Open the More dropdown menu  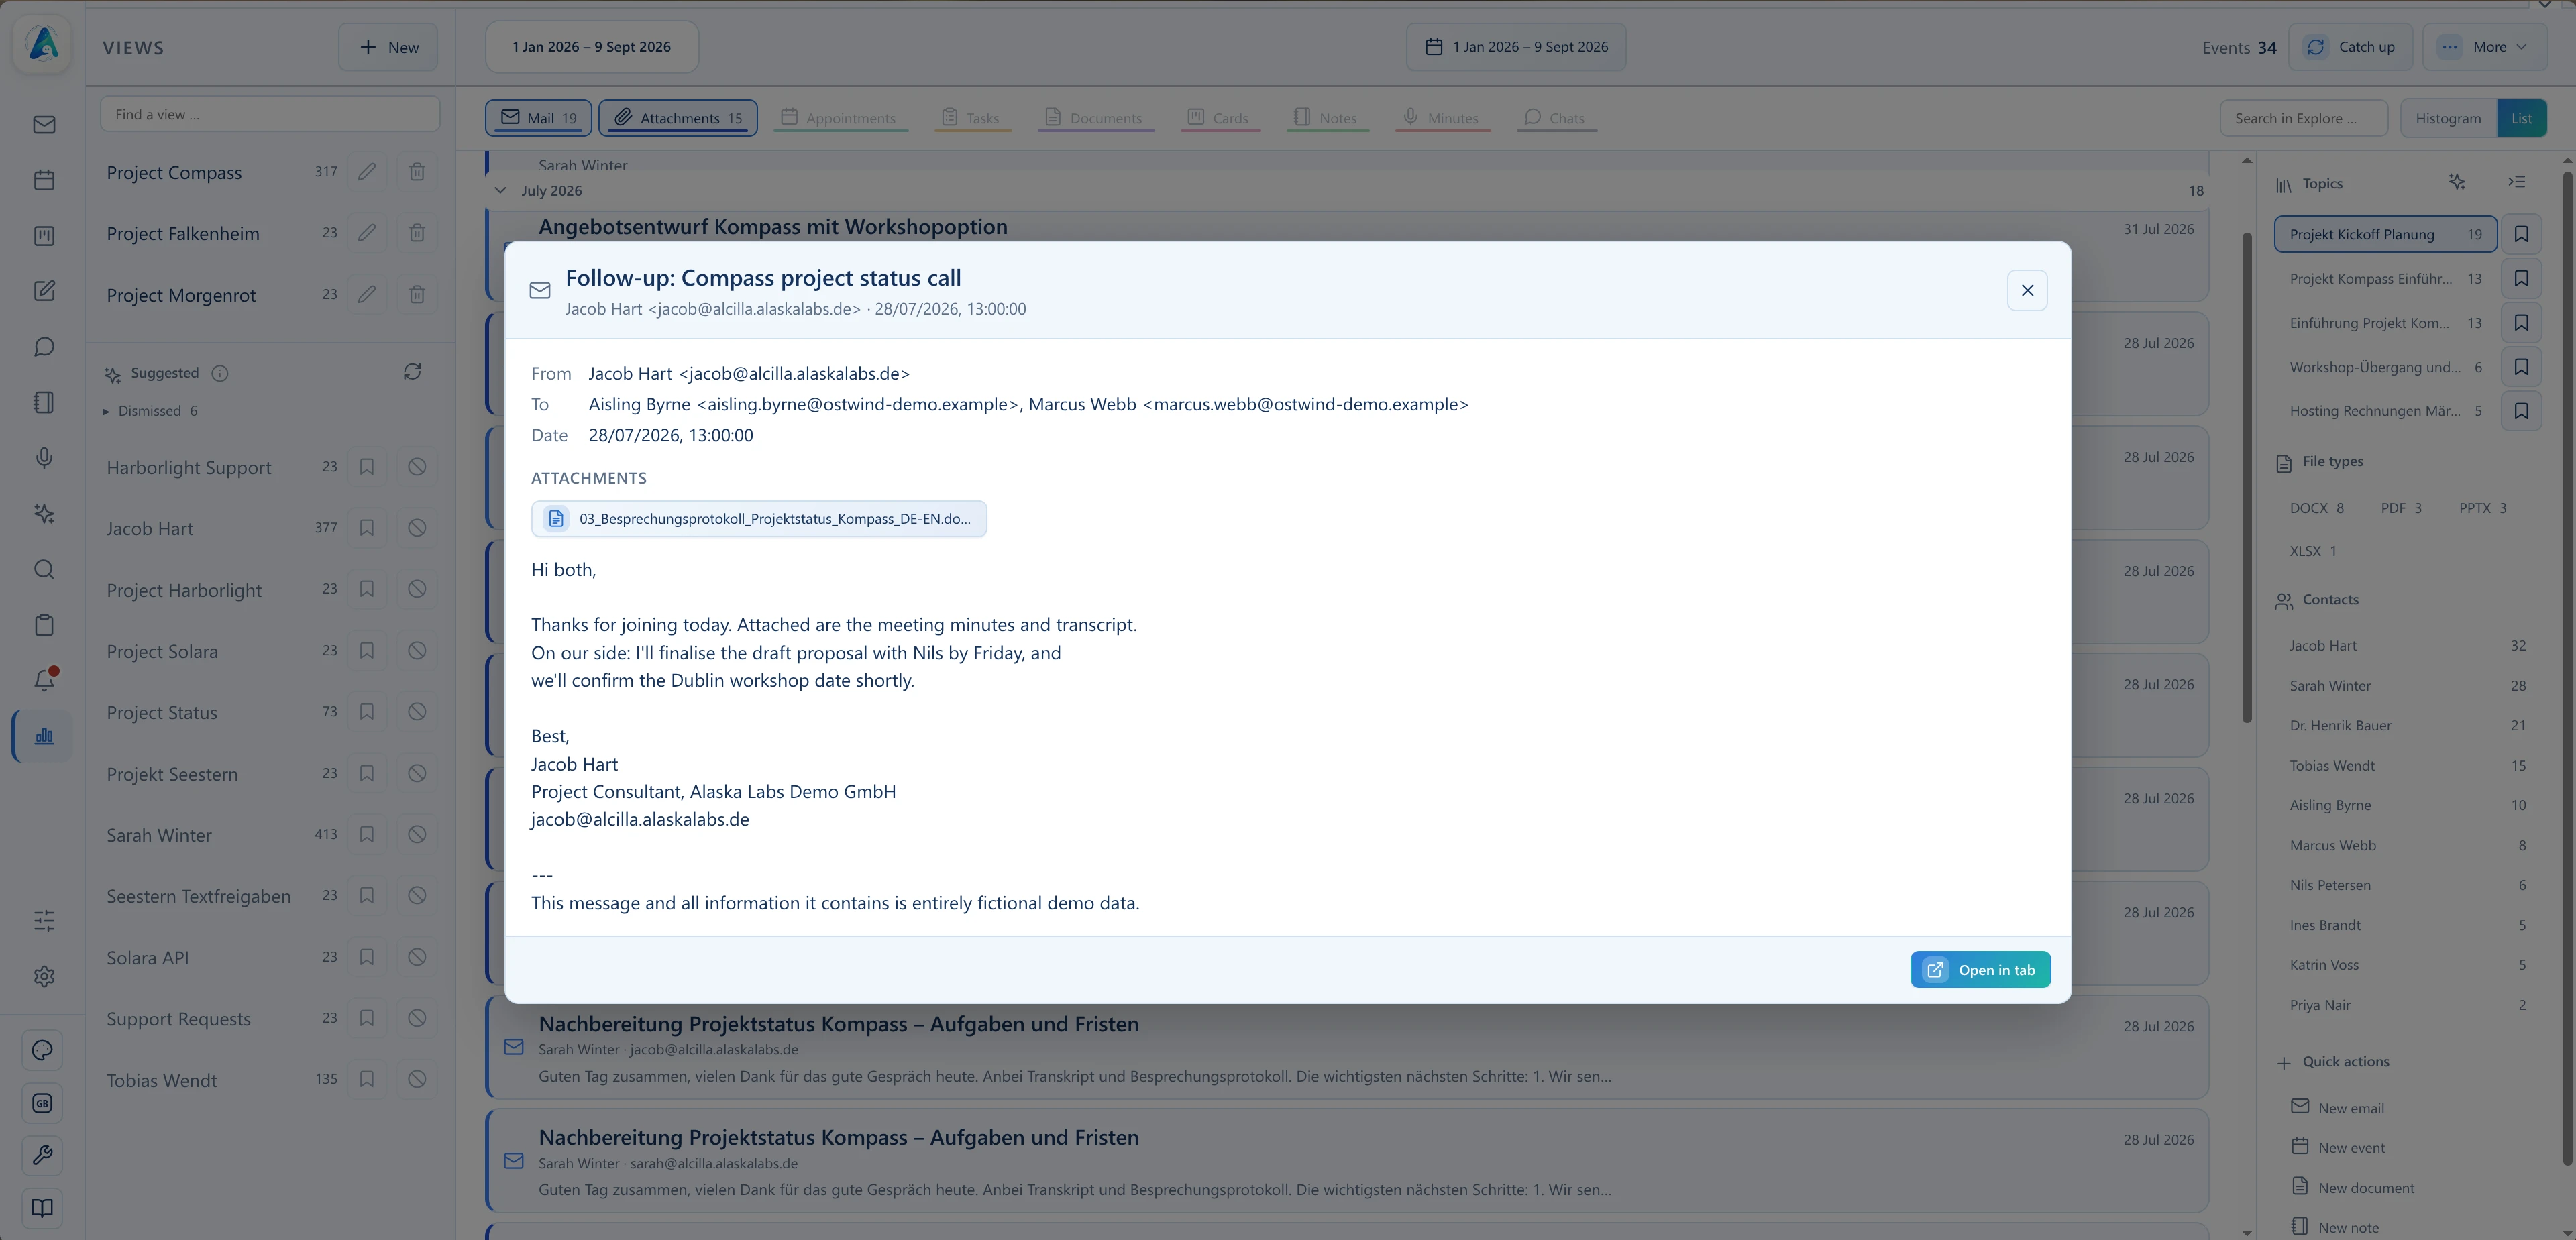[x=2485, y=47]
